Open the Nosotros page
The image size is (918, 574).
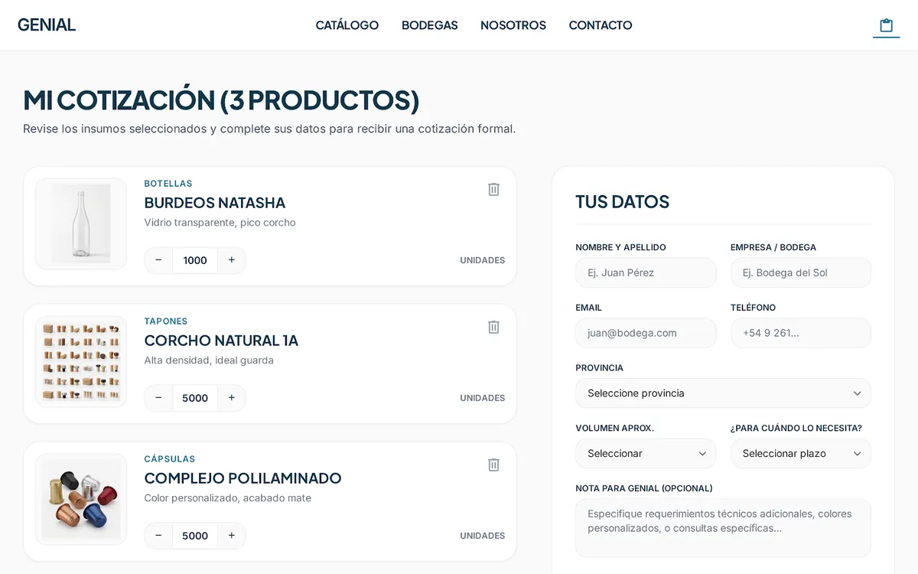[513, 25]
